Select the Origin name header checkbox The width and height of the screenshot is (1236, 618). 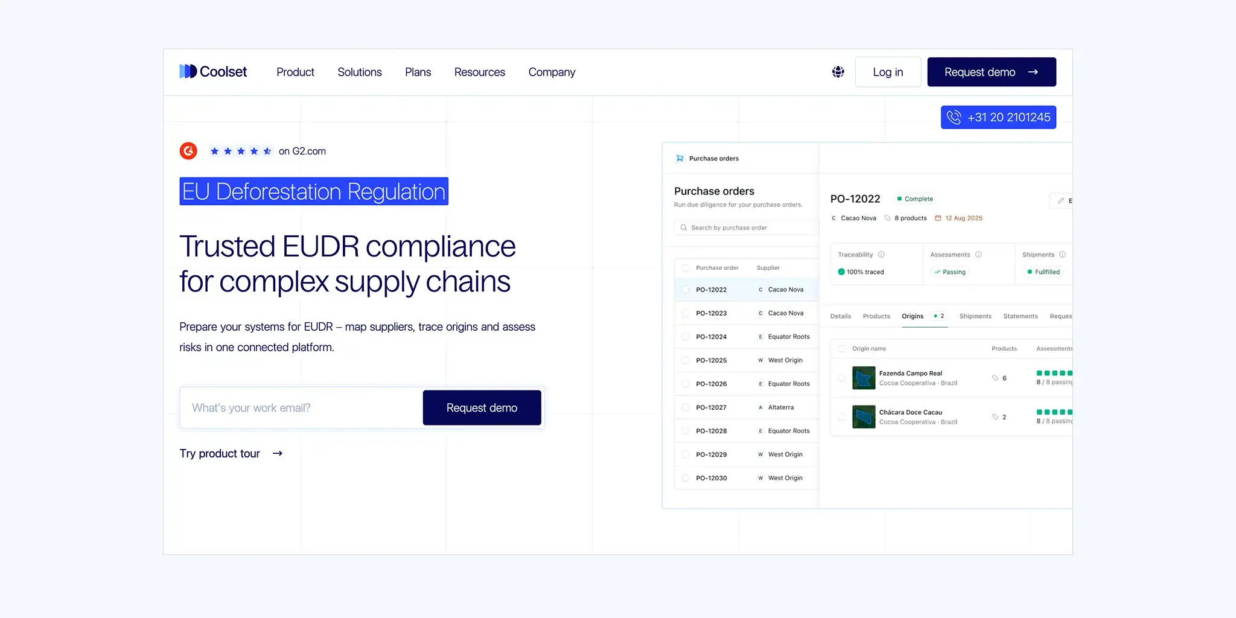(x=841, y=348)
